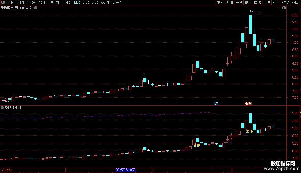Click the 10.00 price on main axis
This screenshot has width=301, height=173.
click(x=294, y=56)
